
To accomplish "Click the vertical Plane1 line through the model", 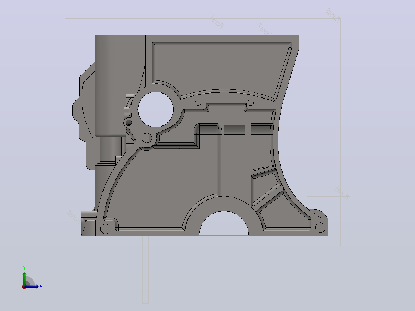I will pyautogui.click(x=224, y=132).
